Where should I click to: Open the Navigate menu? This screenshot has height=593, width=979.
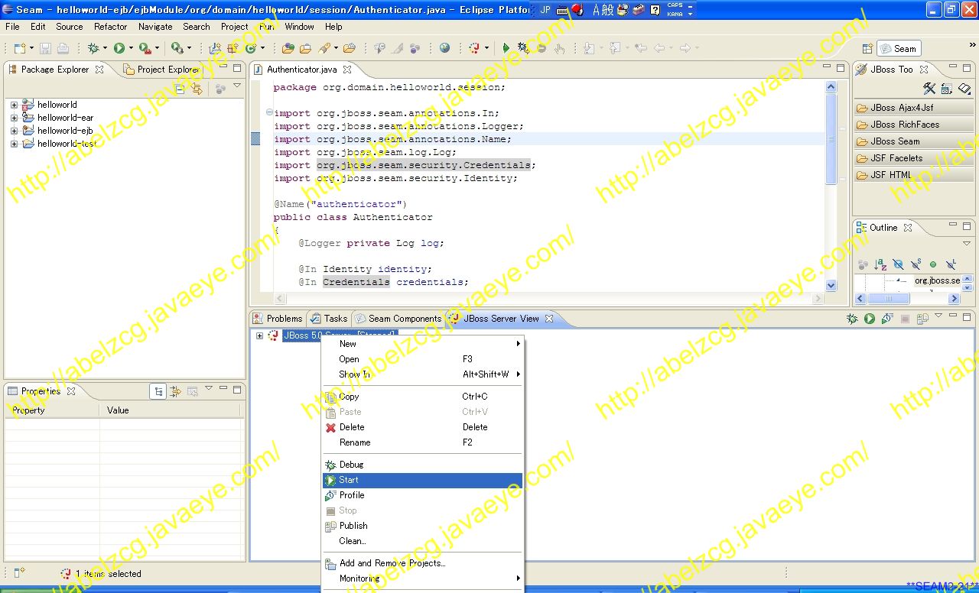(155, 27)
